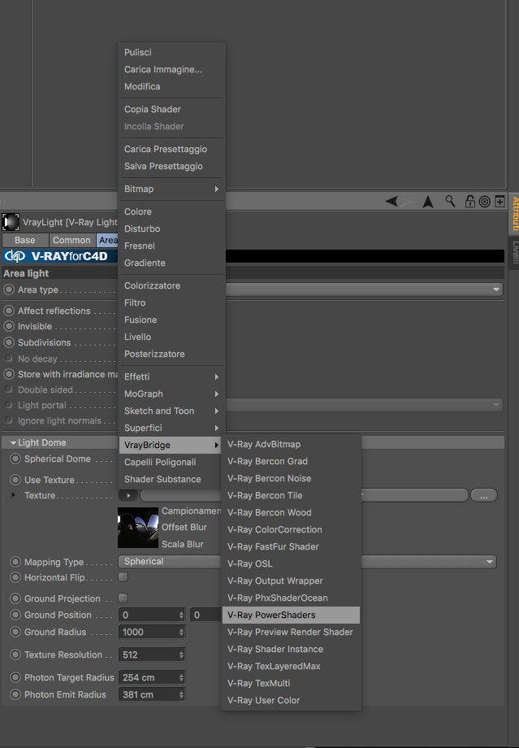
Task: Open the texture shader arrow button
Action: [128, 495]
